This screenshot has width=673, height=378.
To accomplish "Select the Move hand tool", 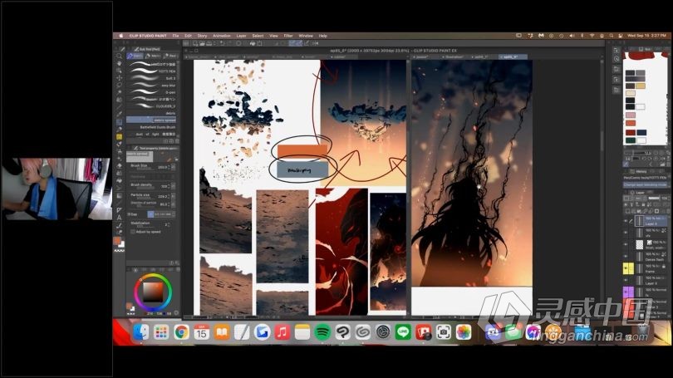I will coord(120,63).
